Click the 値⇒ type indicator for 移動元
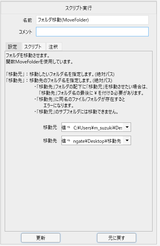160x246 pixels. pyautogui.click(x=66, y=127)
